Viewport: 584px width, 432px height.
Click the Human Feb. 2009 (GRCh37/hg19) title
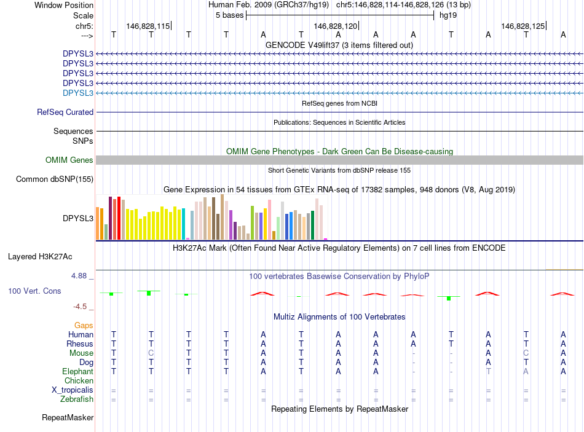pos(269,5)
